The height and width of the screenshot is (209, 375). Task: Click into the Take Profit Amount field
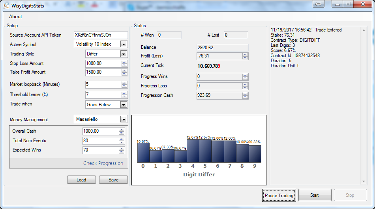pos(103,72)
